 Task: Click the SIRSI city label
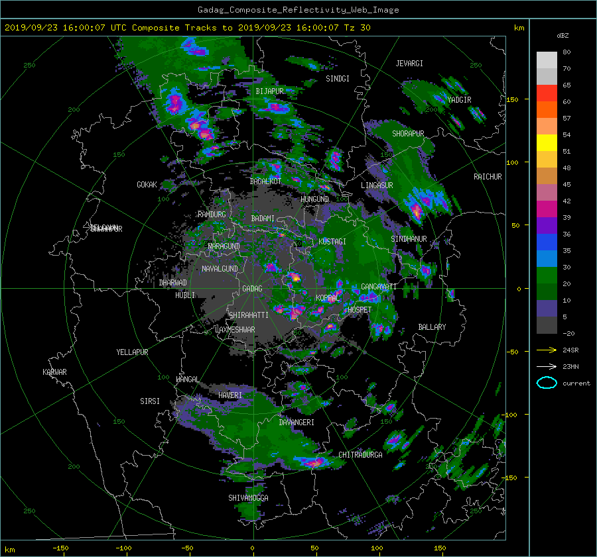tap(150, 401)
